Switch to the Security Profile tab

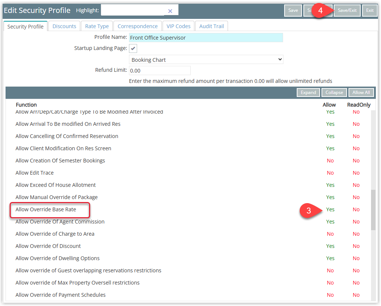(25, 27)
